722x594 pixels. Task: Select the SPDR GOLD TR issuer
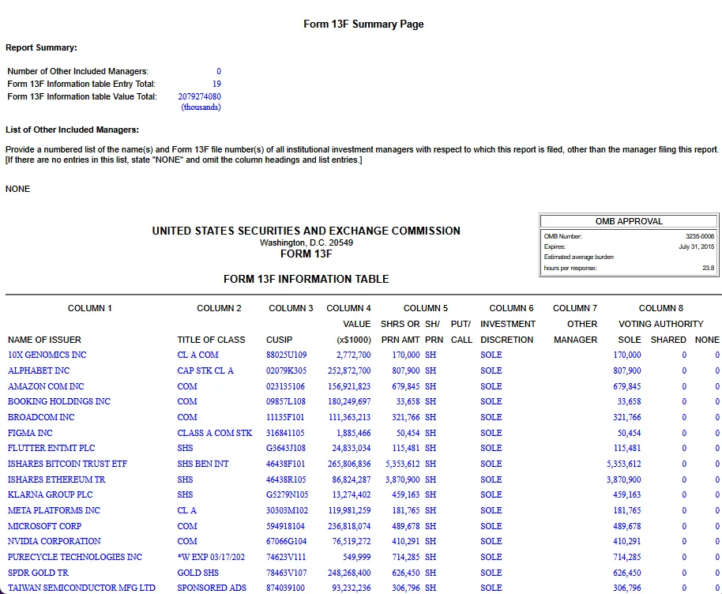pos(38,573)
